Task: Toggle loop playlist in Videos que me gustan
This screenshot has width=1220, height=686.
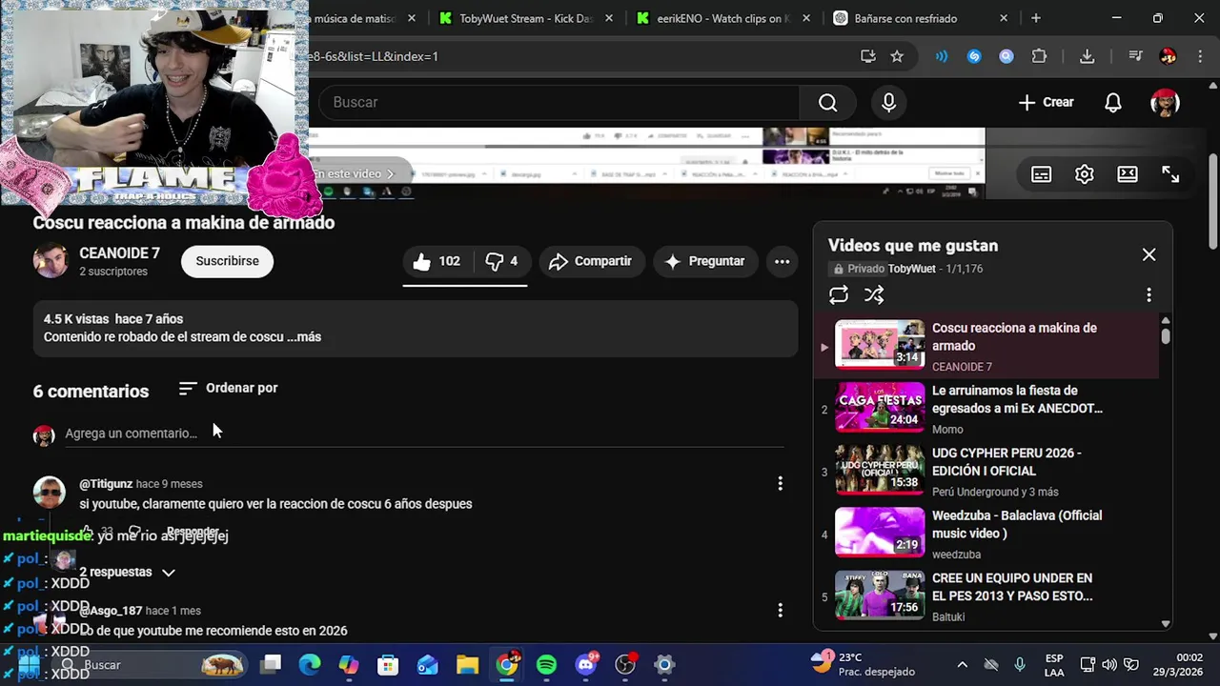Action: (839, 295)
